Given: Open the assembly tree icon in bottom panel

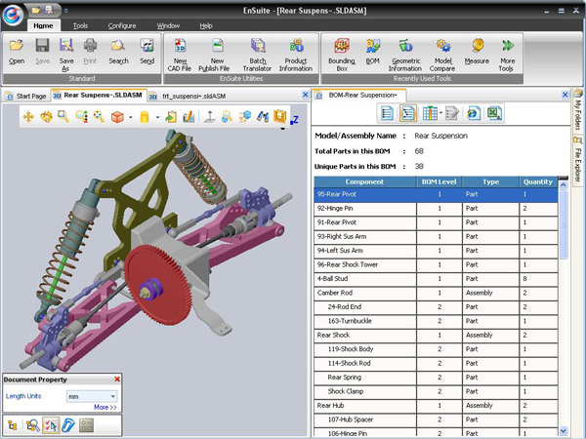Looking at the screenshot, I should click(13, 425).
